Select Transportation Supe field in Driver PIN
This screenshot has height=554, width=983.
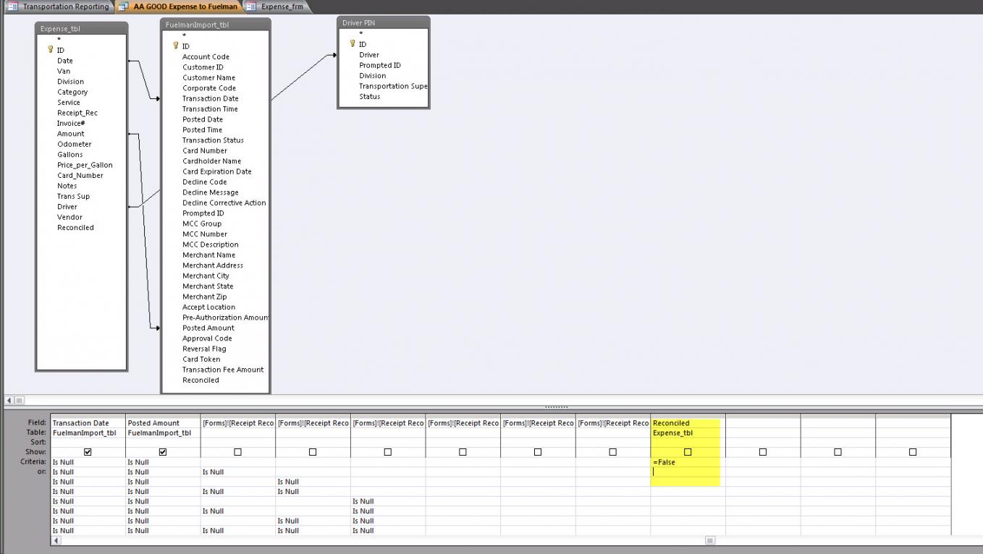(x=392, y=86)
